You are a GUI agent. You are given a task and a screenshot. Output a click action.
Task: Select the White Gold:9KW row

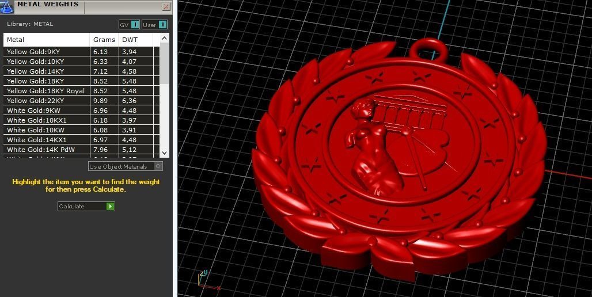[81, 111]
